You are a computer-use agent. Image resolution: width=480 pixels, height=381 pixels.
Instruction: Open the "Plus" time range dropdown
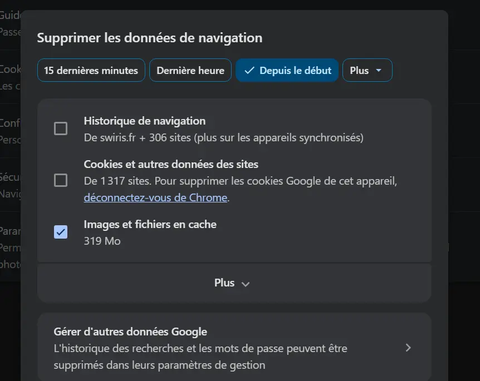(x=368, y=70)
